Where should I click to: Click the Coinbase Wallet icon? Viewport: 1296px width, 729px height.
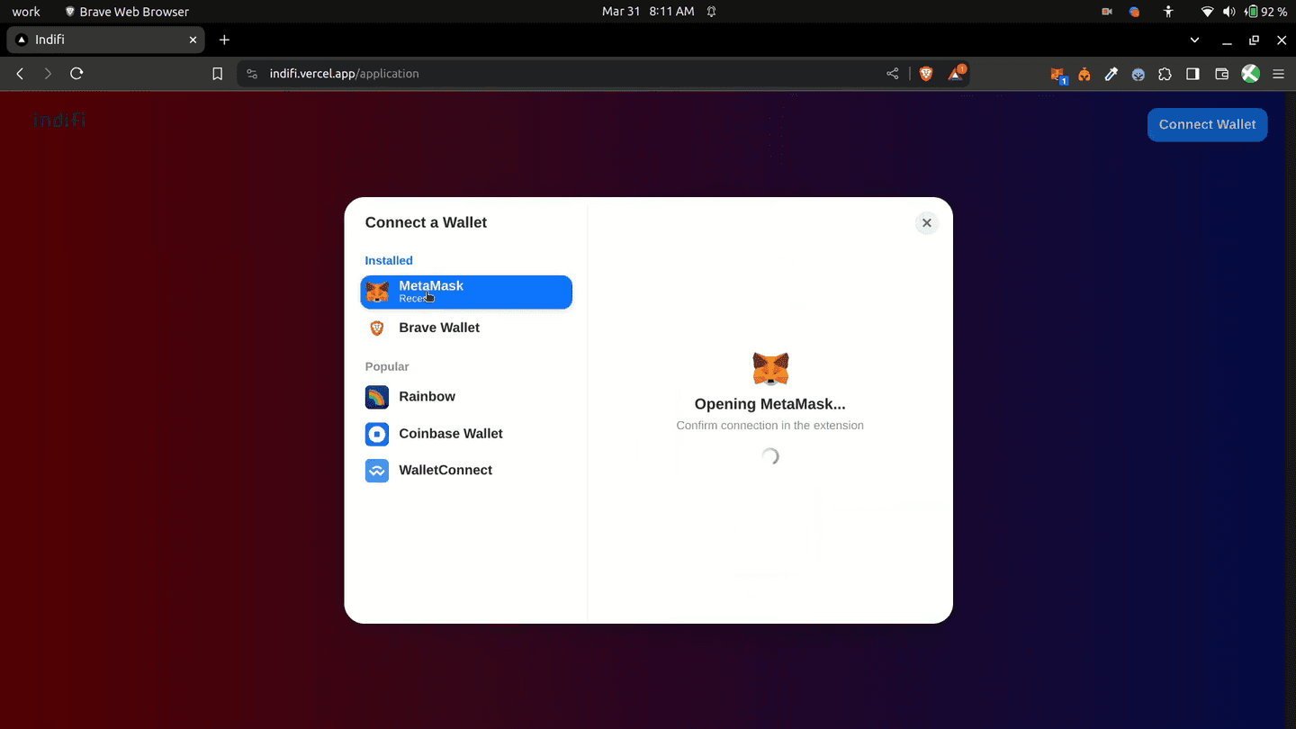[x=377, y=434]
